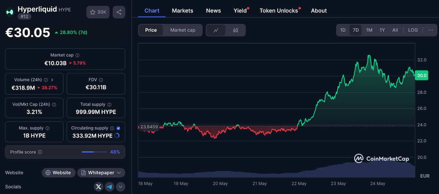Click the 999.99M HYPE total supply value
This screenshot has width=439, height=194.
(x=96, y=112)
